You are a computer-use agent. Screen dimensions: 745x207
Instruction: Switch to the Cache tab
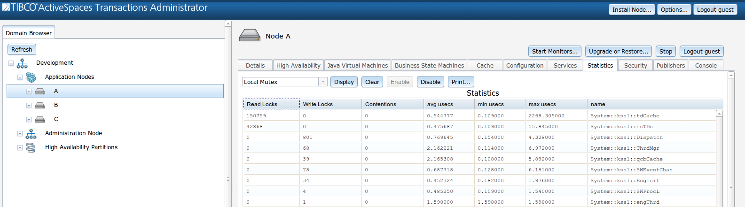[485, 65]
